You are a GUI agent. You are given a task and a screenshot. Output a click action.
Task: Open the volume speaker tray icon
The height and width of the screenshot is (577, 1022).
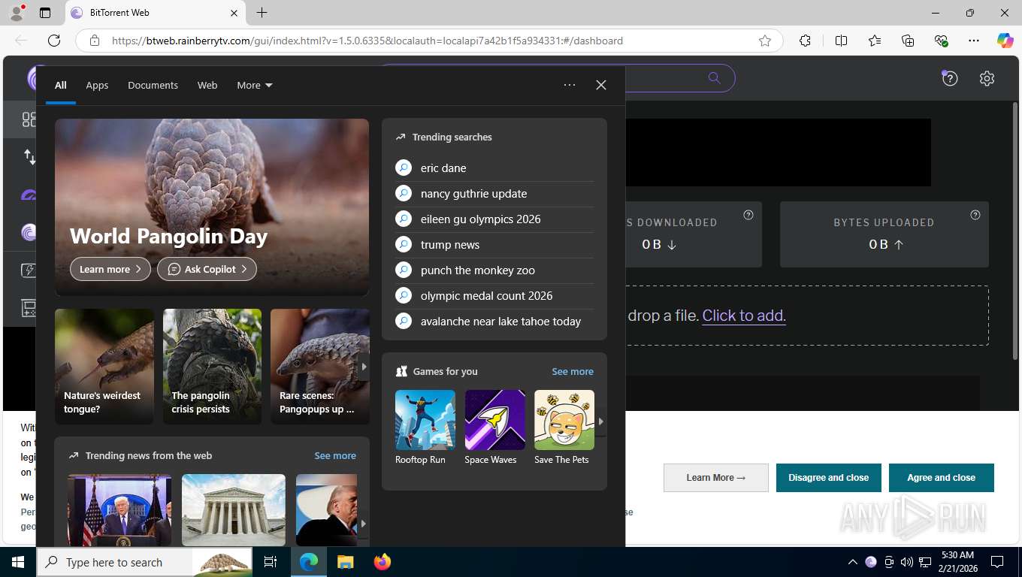point(906,562)
